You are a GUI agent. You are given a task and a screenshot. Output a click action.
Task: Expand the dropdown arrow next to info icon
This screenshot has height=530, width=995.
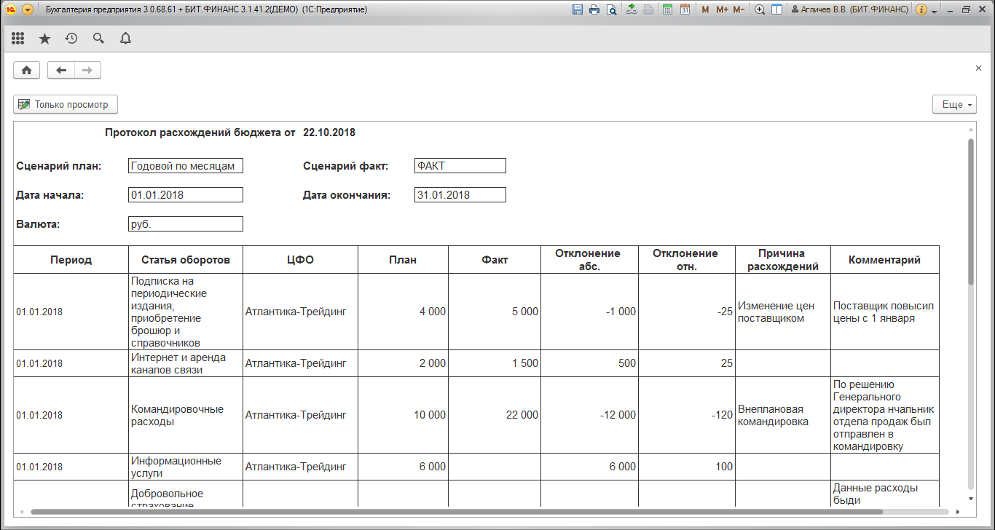935,11
